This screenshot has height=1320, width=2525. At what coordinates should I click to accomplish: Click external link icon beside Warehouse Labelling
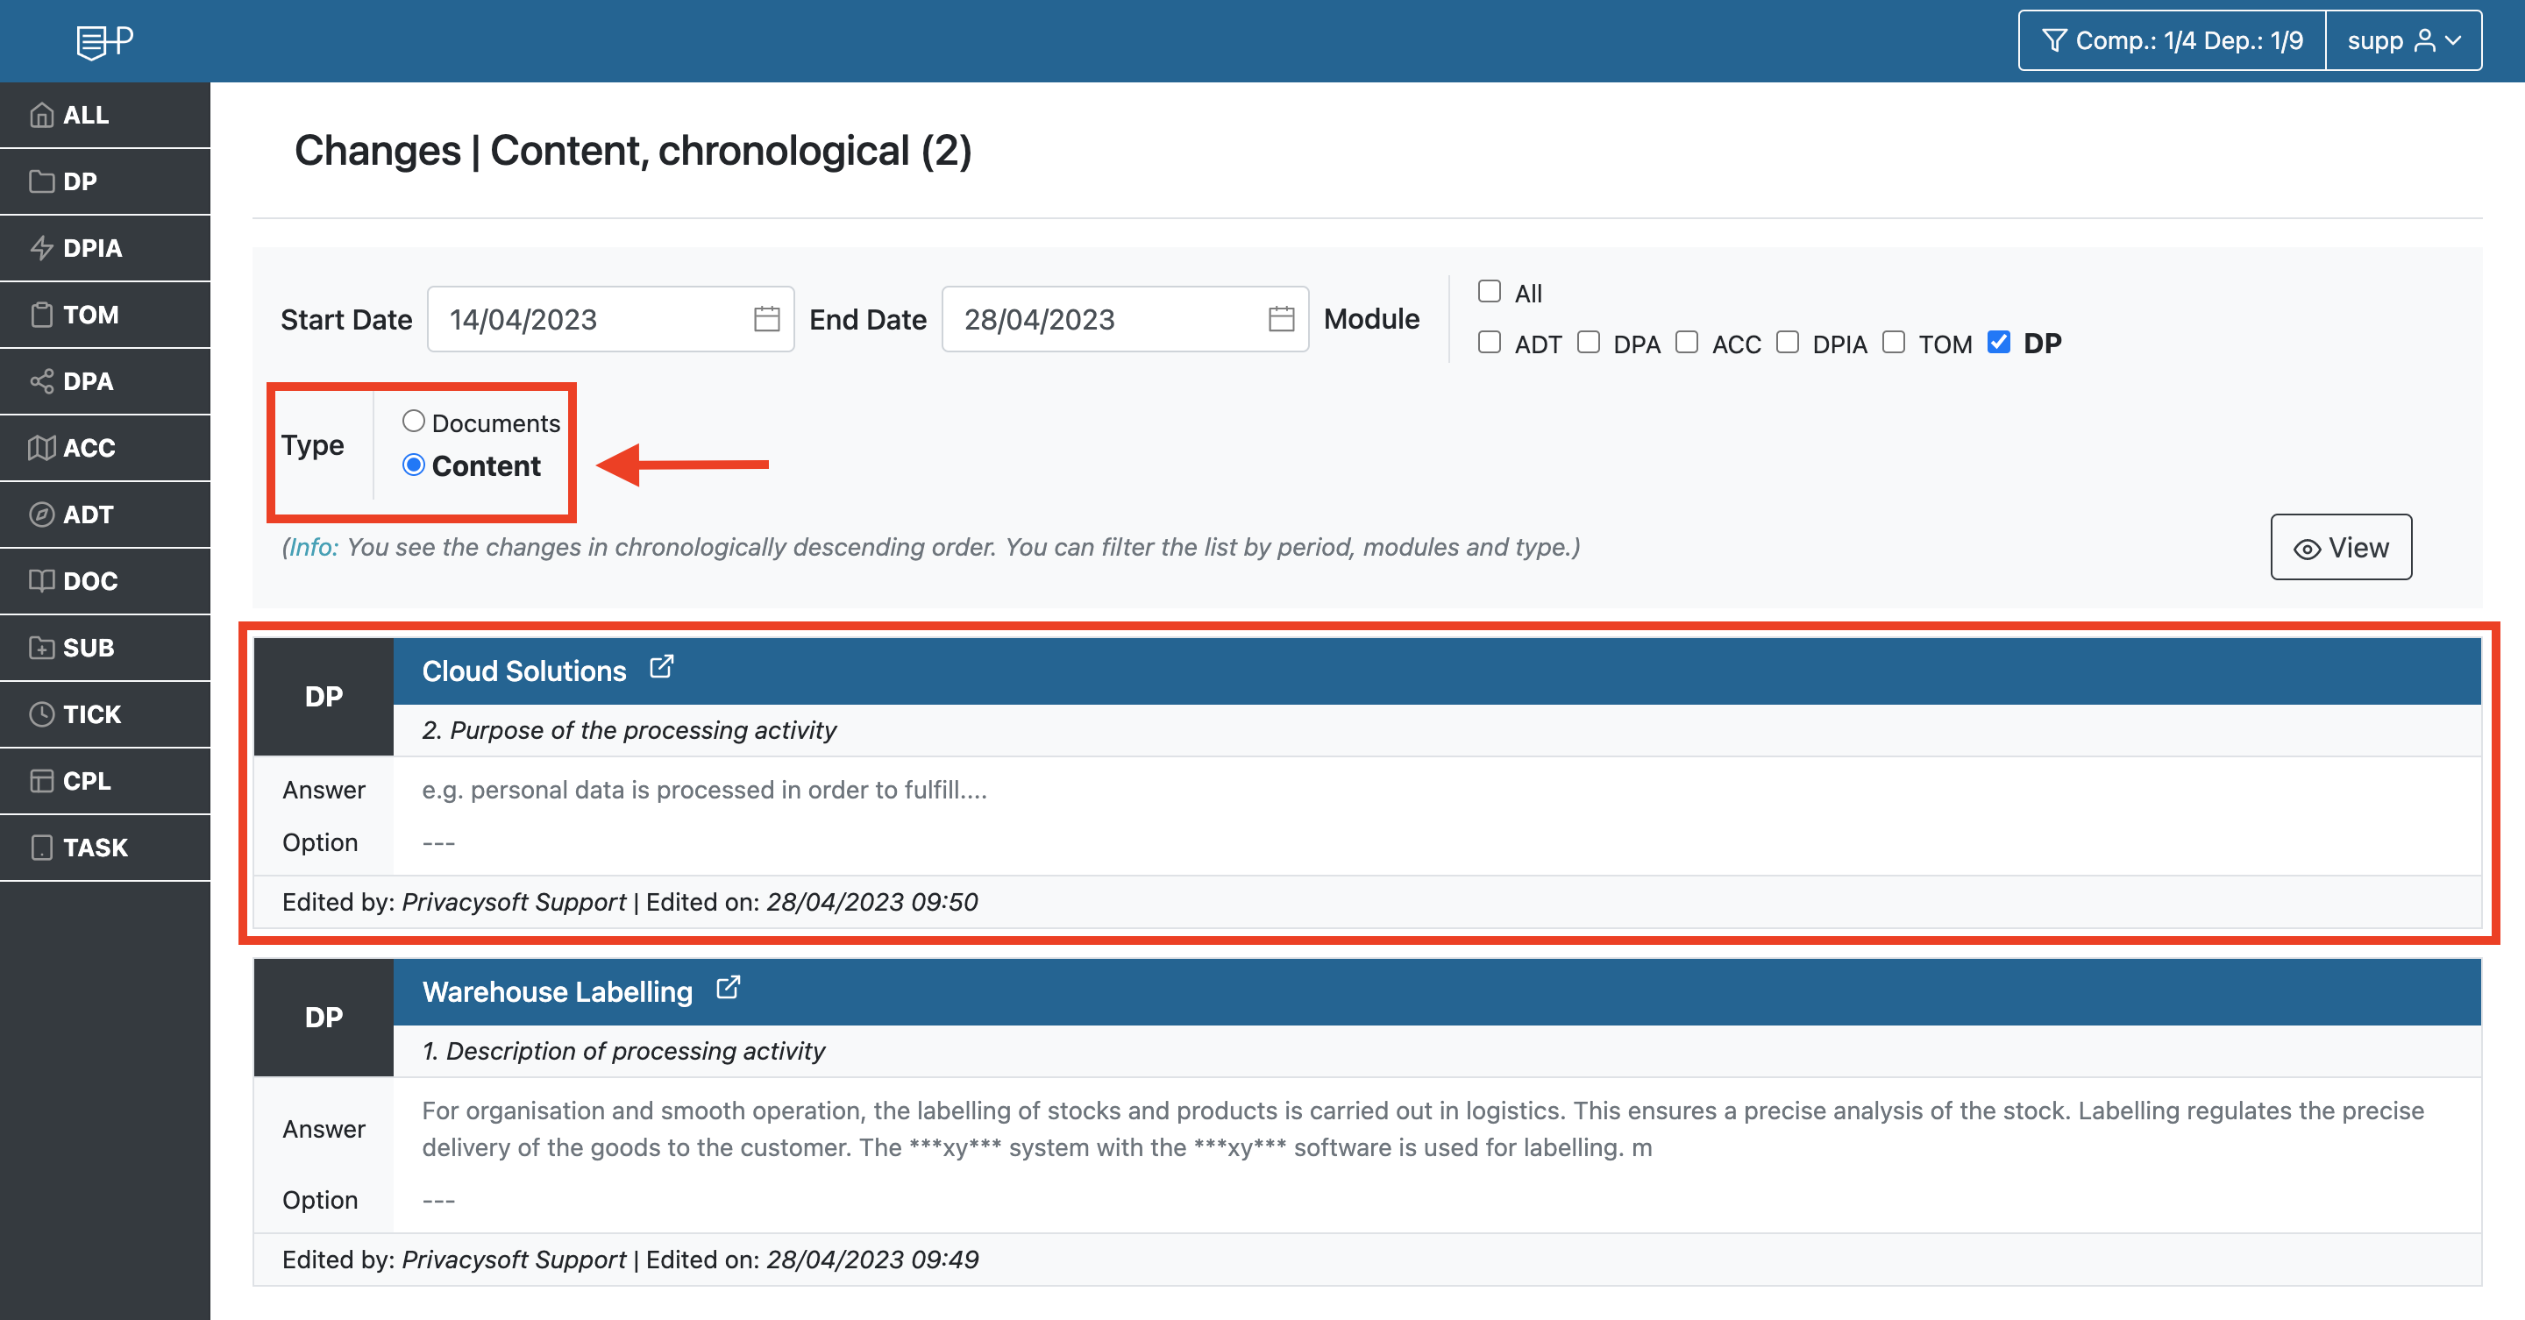tap(728, 988)
